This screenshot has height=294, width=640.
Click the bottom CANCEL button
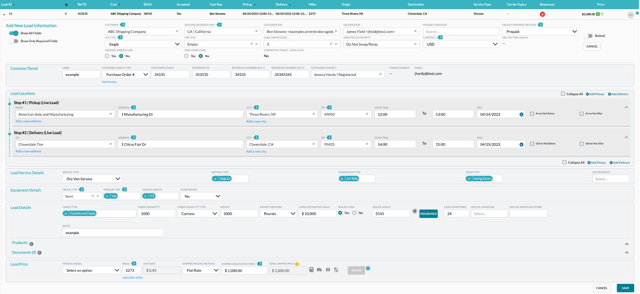[x=602, y=288]
